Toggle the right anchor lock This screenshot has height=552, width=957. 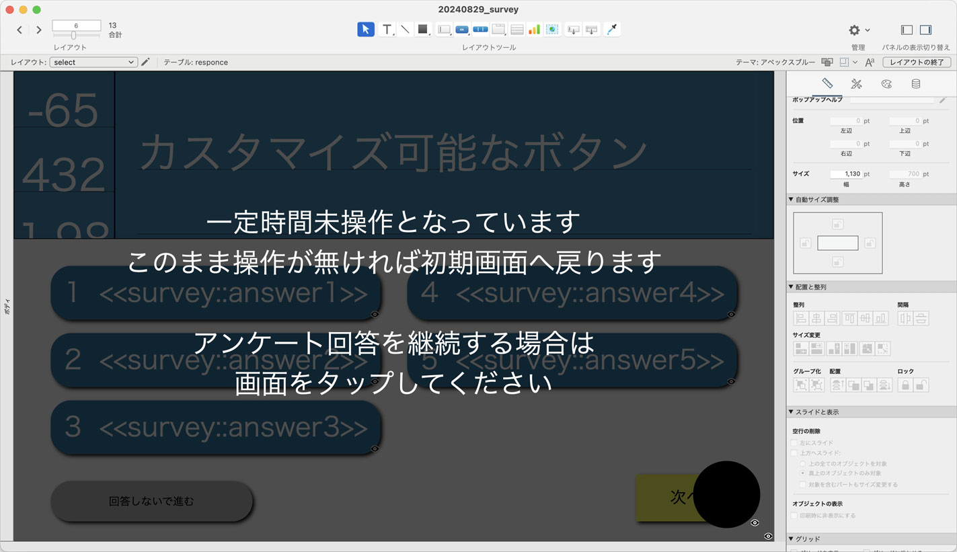point(870,243)
